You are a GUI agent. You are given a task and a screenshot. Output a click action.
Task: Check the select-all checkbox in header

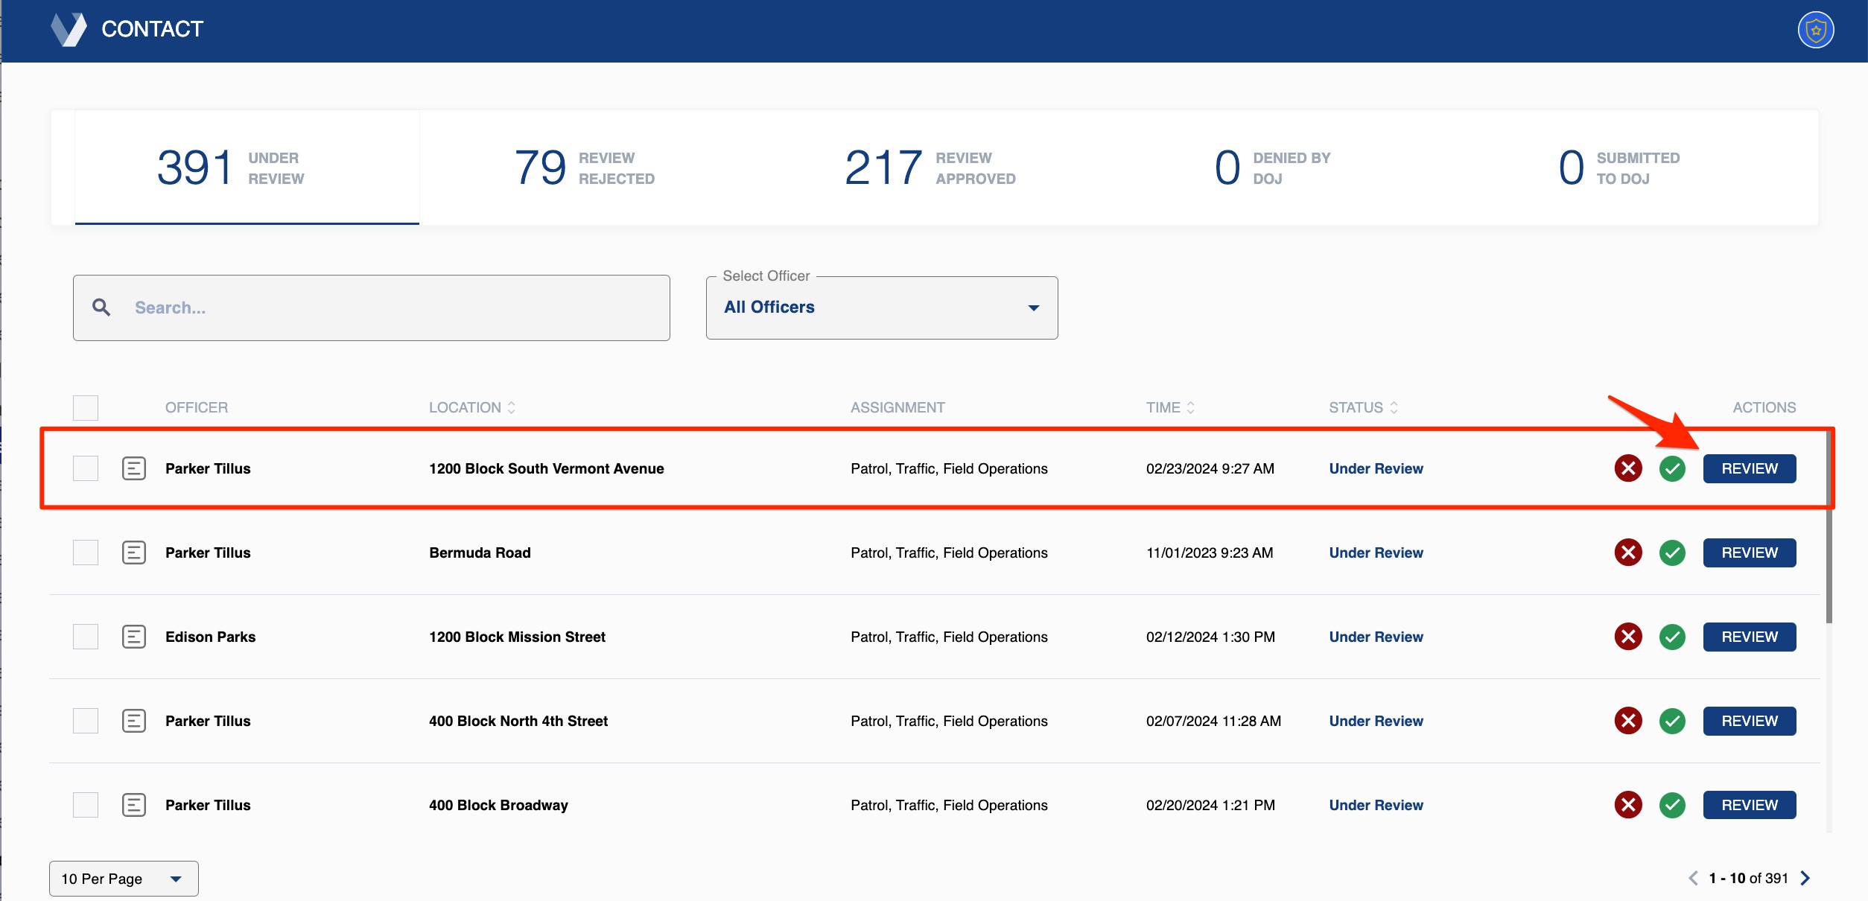click(x=85, y=407)
